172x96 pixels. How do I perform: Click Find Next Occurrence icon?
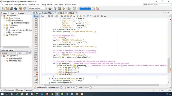68,16
